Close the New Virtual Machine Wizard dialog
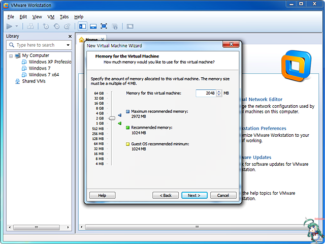This screenshot has width=325, height=244. point(231,44)
